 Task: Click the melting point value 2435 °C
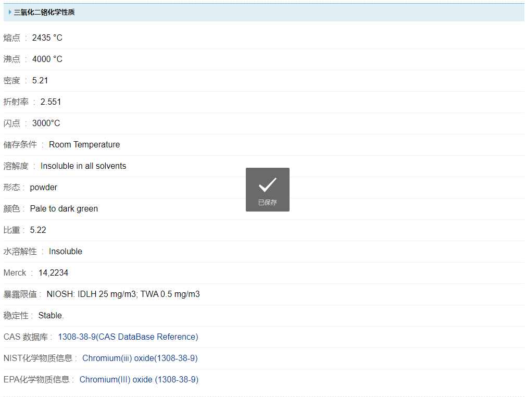click(47, 38)
